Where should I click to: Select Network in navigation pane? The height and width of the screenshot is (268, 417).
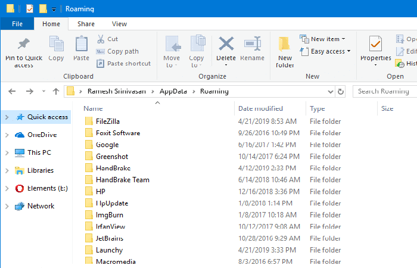41,206
